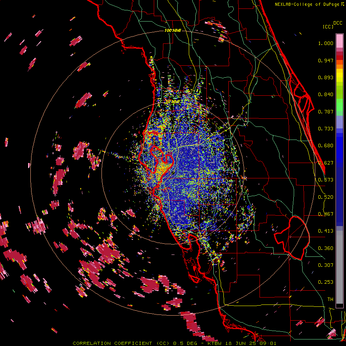Select the 0.307 scale value

click(326, 265)
